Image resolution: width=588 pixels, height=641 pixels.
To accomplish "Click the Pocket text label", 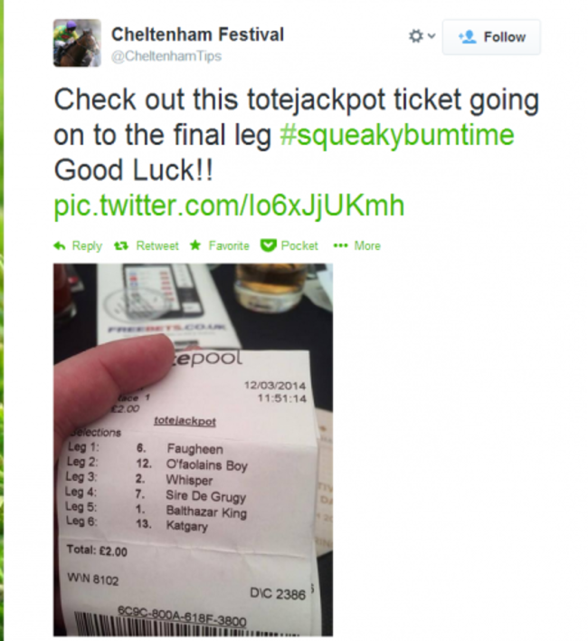I will point(299,245).
